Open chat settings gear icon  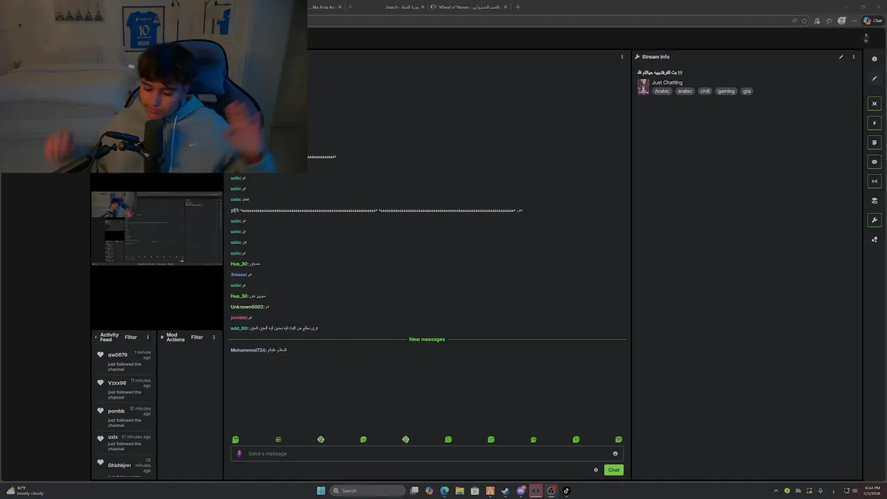click(596, 470)
